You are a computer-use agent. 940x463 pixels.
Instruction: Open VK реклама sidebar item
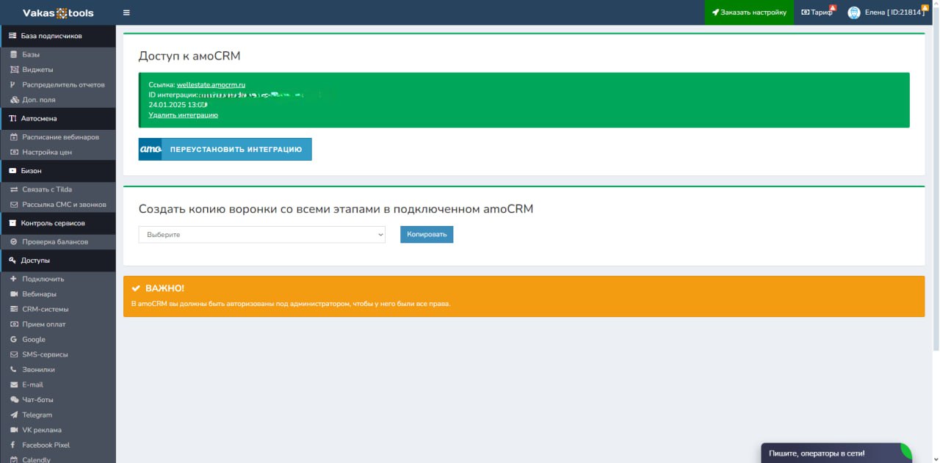42,430
